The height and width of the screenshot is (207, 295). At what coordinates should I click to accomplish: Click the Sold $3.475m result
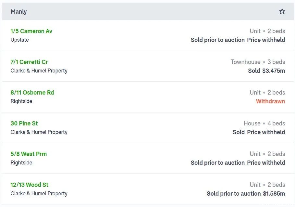click(266, 71)
